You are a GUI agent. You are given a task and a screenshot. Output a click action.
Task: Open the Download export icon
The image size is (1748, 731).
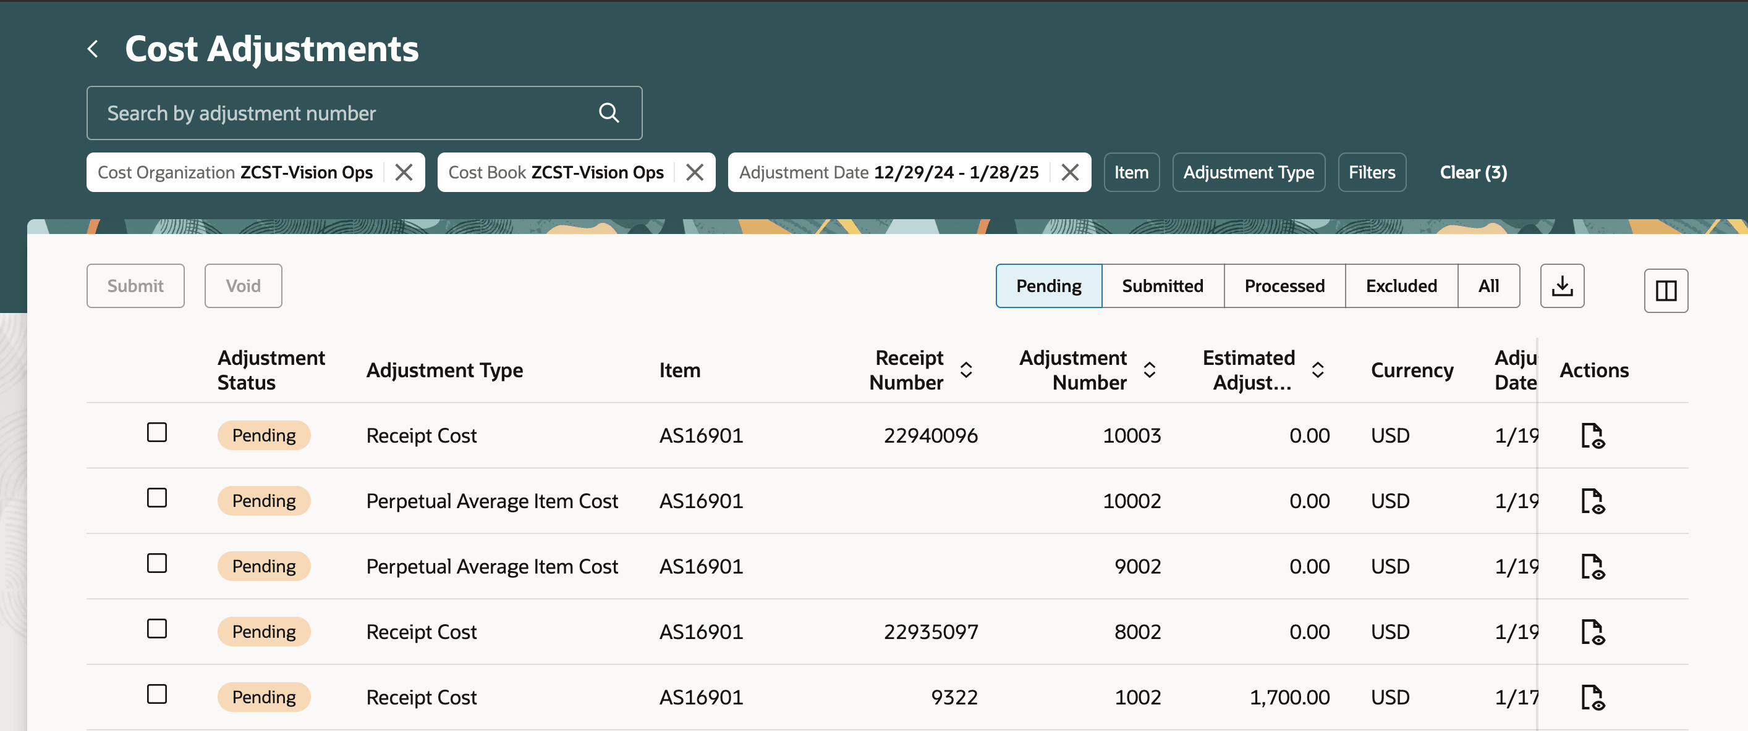point(1562,285)
